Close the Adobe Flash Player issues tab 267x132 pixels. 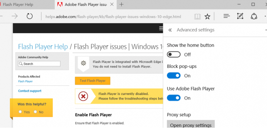(x=112, y=4)
